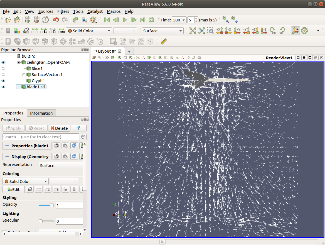Image resolution: width=325 pixels, height=245 pixels.
Task: Step to the next animation frame
Action: pyautogui.click(x=134, y=20)
